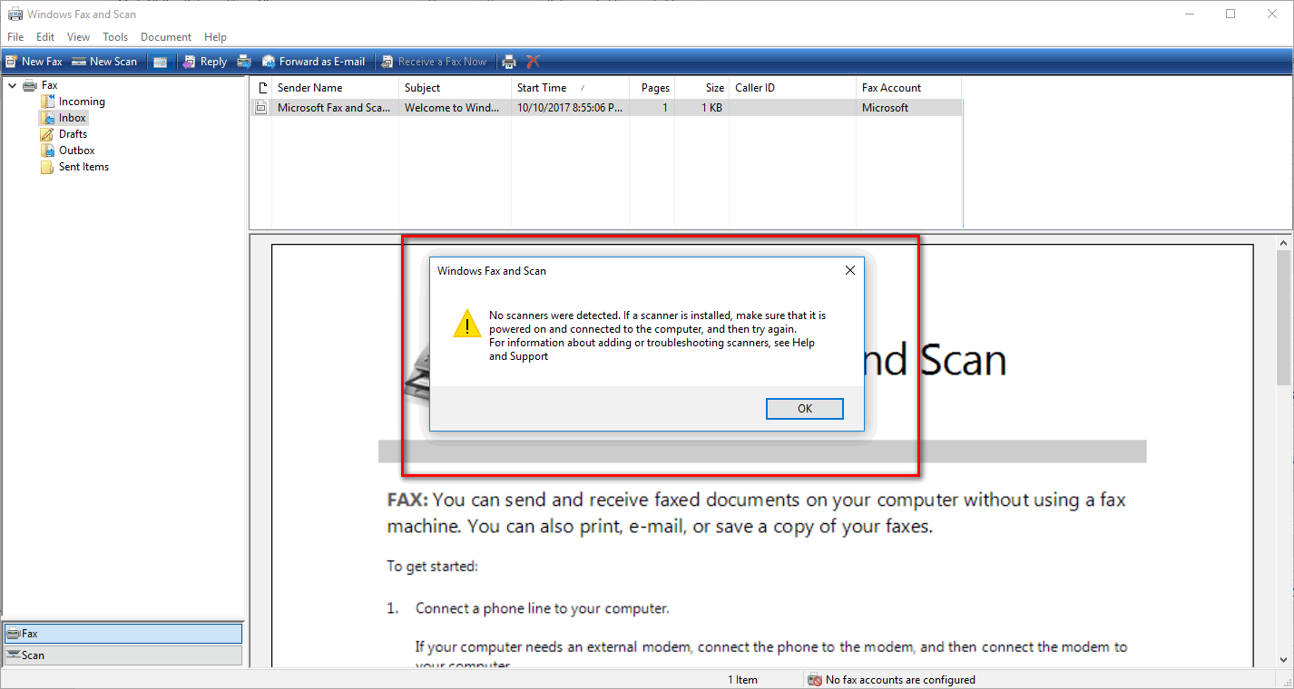The image size is (1294, 689).
Task: Click the 'To get started:' preview text
Action: (432, 567)
